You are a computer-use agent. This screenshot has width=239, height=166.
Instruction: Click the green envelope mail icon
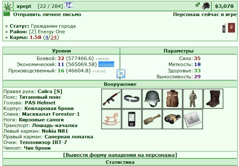7,14
